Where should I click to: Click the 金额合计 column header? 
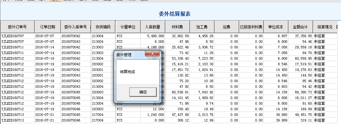[300, 27]
